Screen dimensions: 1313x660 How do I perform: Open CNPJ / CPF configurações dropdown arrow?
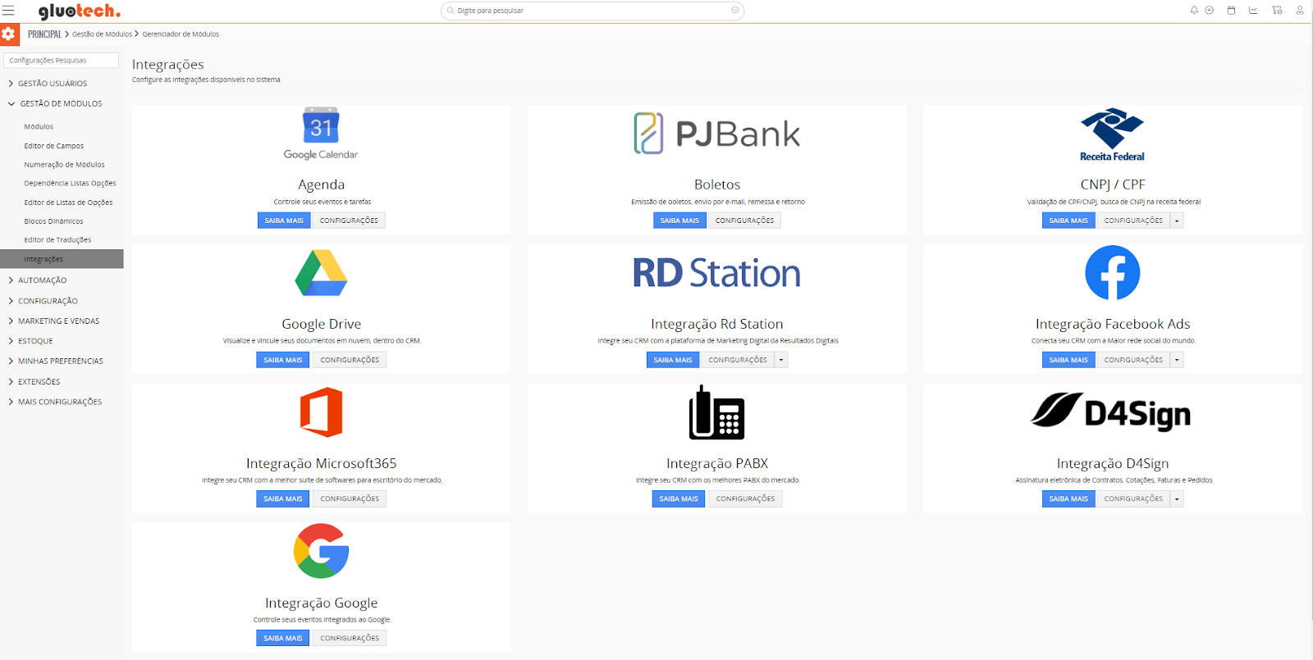coord(1177,221)
